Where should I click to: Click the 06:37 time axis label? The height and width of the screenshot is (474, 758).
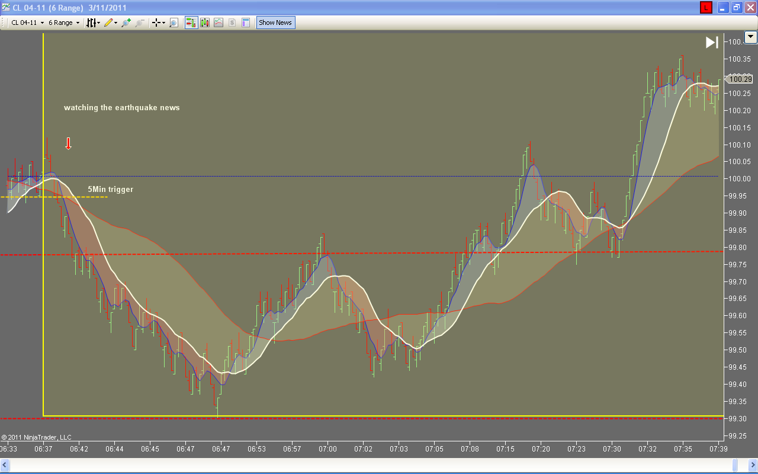point(44,449)
